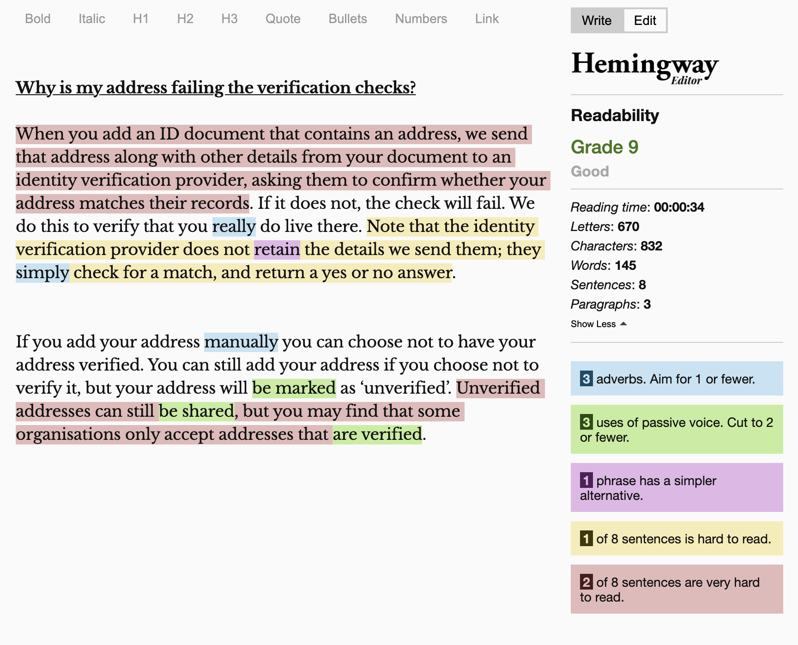The image size is (798, 645).
Task: Click the passive phrase 'be marked'
Action: (x=294, y=388)
